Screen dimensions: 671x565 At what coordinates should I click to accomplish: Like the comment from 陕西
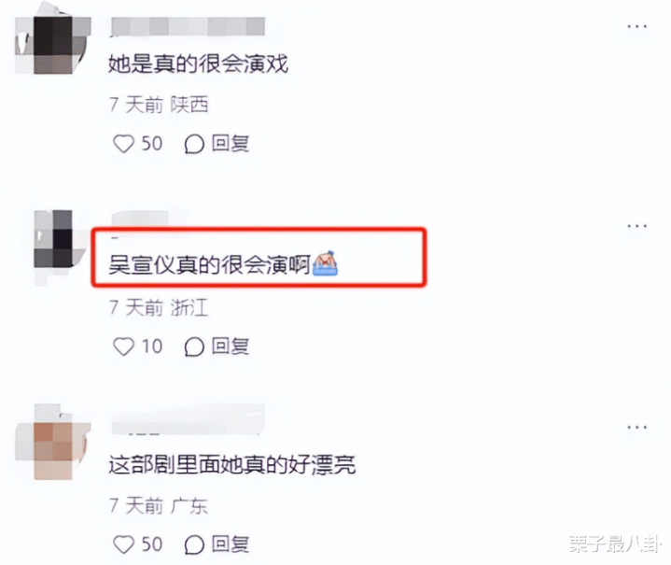pos(124,144)
